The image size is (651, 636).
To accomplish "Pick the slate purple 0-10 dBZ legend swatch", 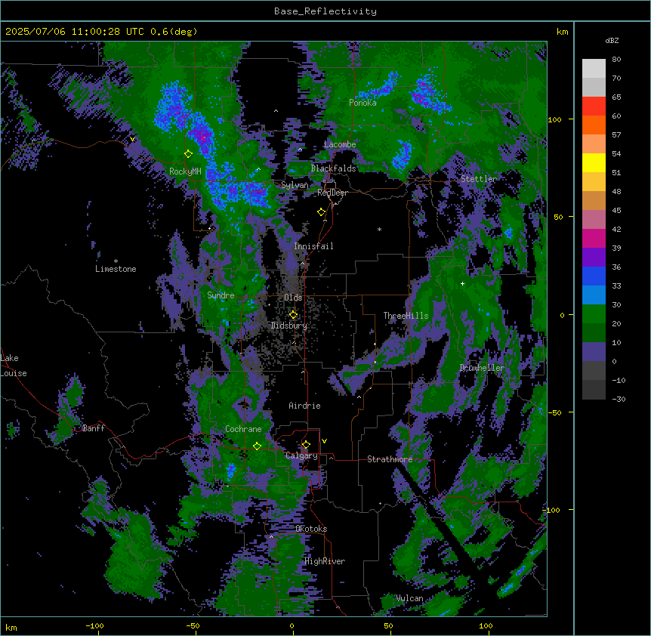I will 594,352.
